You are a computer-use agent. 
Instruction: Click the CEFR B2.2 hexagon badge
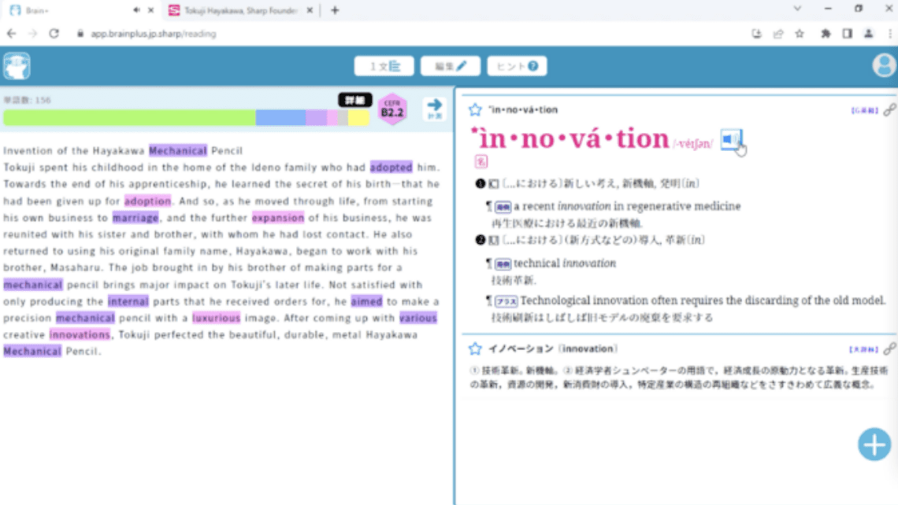coord(392,109)
